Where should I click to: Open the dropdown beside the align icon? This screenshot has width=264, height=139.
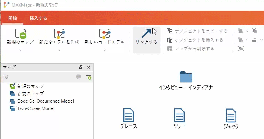pos(261,40)
